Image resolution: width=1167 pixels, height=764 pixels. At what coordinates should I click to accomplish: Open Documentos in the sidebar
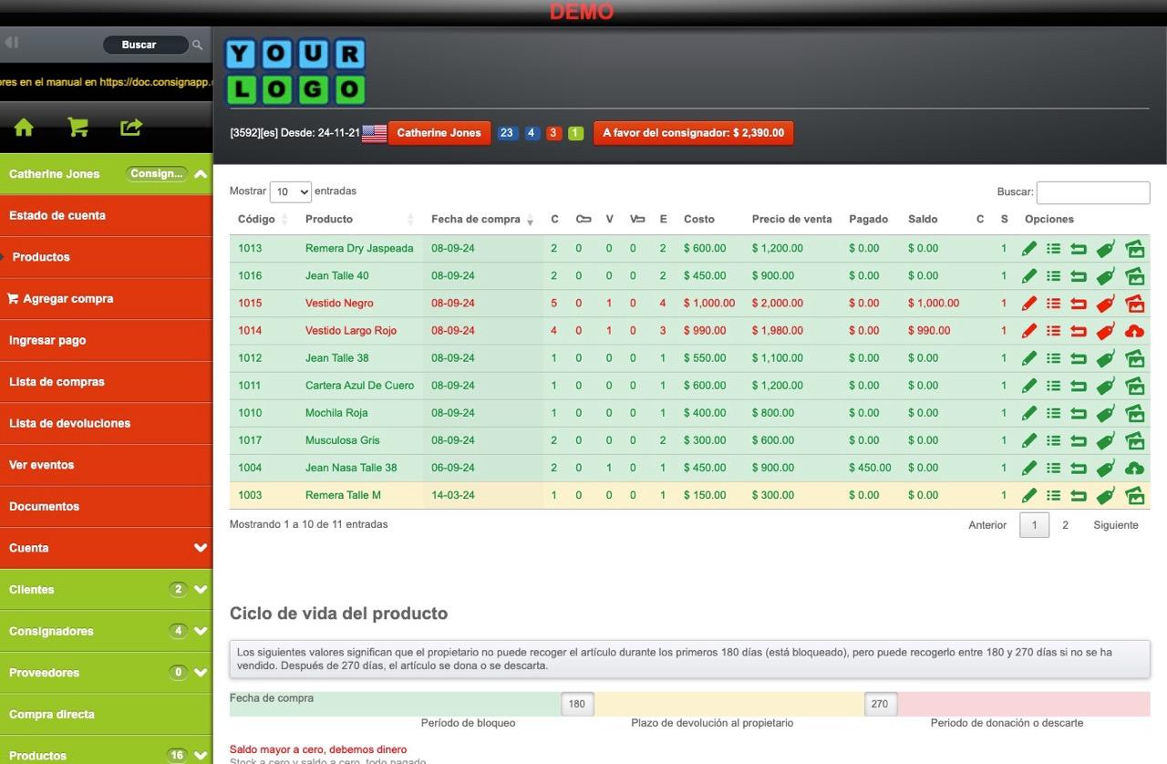point(106,506)
